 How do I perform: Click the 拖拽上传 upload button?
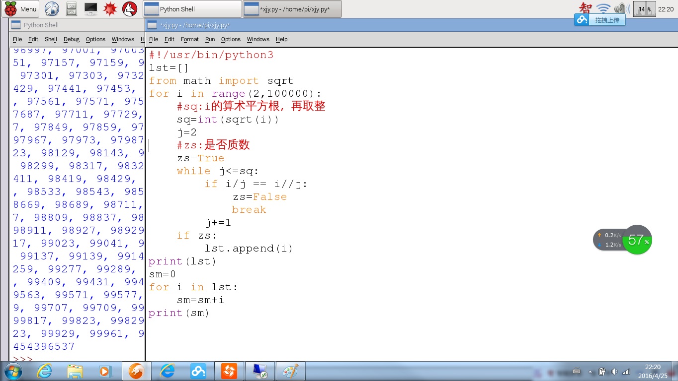pos(607,20)
